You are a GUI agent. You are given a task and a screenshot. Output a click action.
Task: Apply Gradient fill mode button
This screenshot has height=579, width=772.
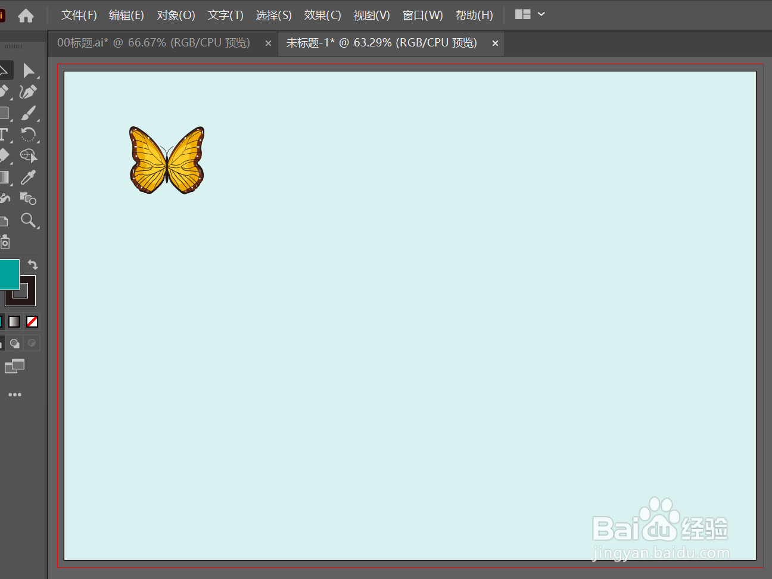click(x=14, y=322)
